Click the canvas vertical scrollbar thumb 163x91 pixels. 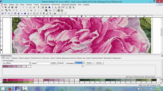click(161, 33)
